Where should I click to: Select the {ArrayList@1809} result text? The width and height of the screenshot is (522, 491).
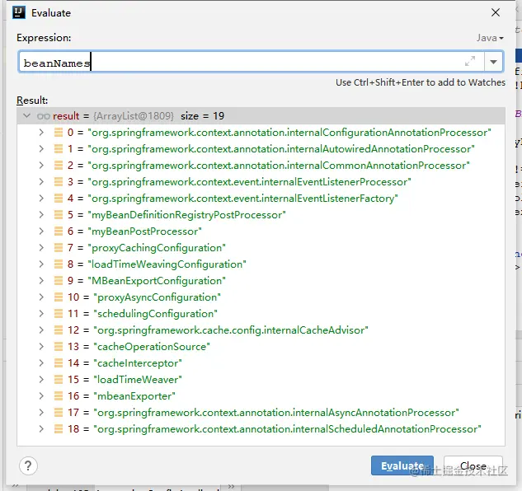pyautogui.click(x=134, y=116)
